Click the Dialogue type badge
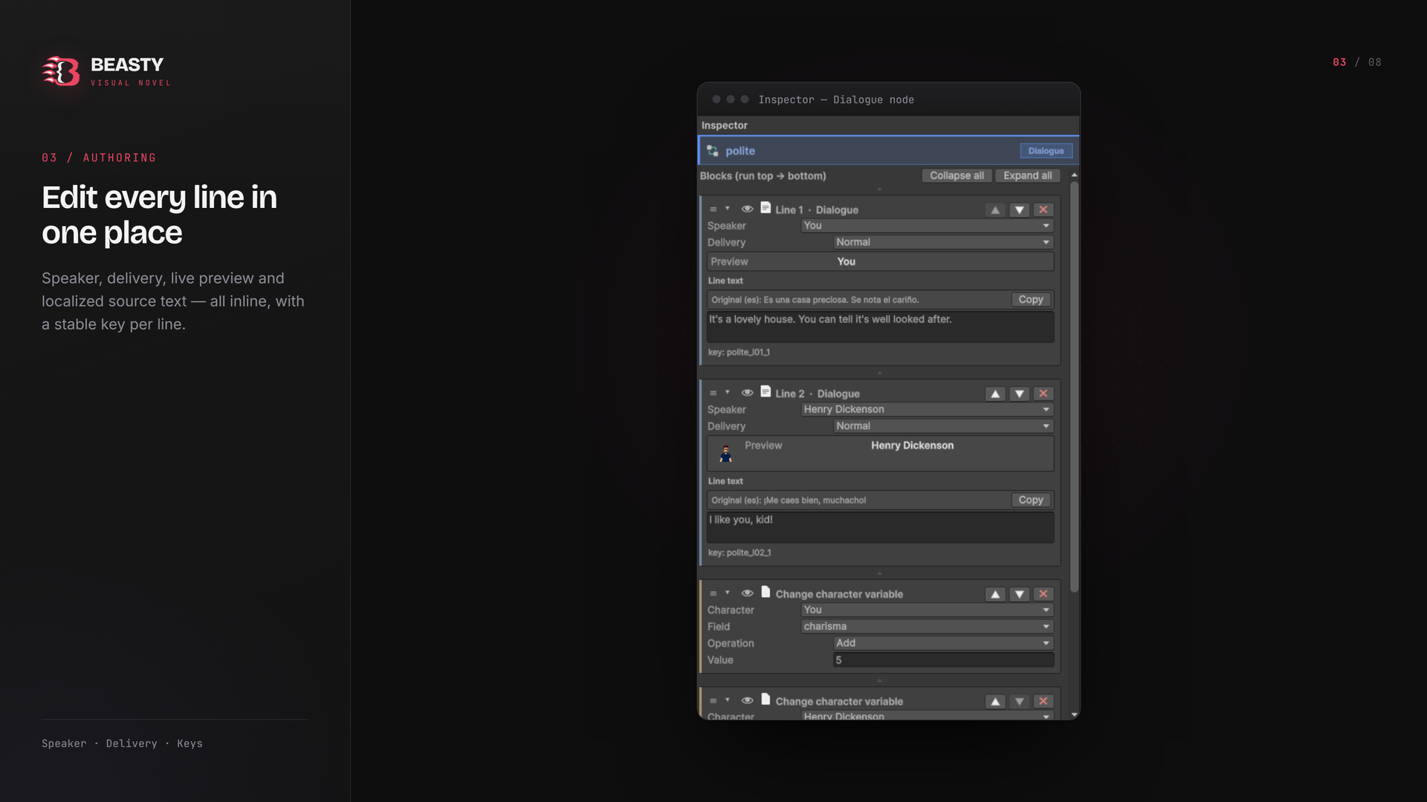The width and height of the screenshot is (1427, 802). (x=1046, y=151)
